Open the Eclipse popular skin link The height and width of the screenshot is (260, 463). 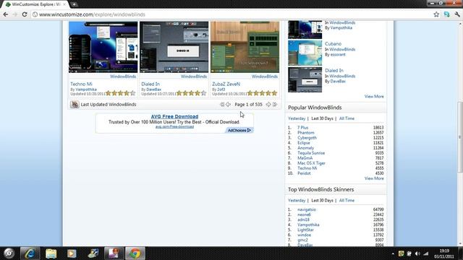(x=304, y=143)
